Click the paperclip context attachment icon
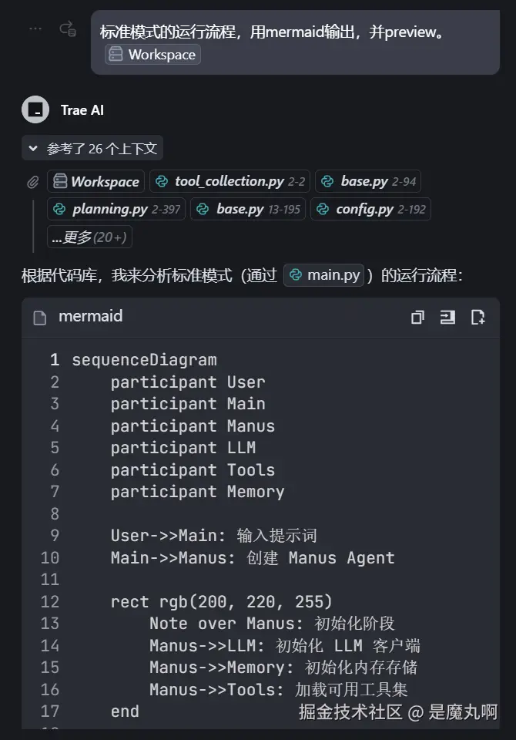This screenshot has width=516, height=740. (x=32, y=182)
